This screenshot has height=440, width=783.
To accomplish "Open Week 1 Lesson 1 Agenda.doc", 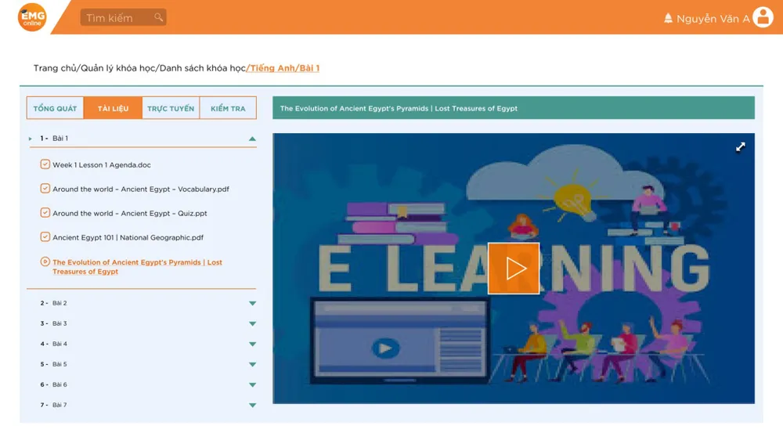I will tap(101, 165).
